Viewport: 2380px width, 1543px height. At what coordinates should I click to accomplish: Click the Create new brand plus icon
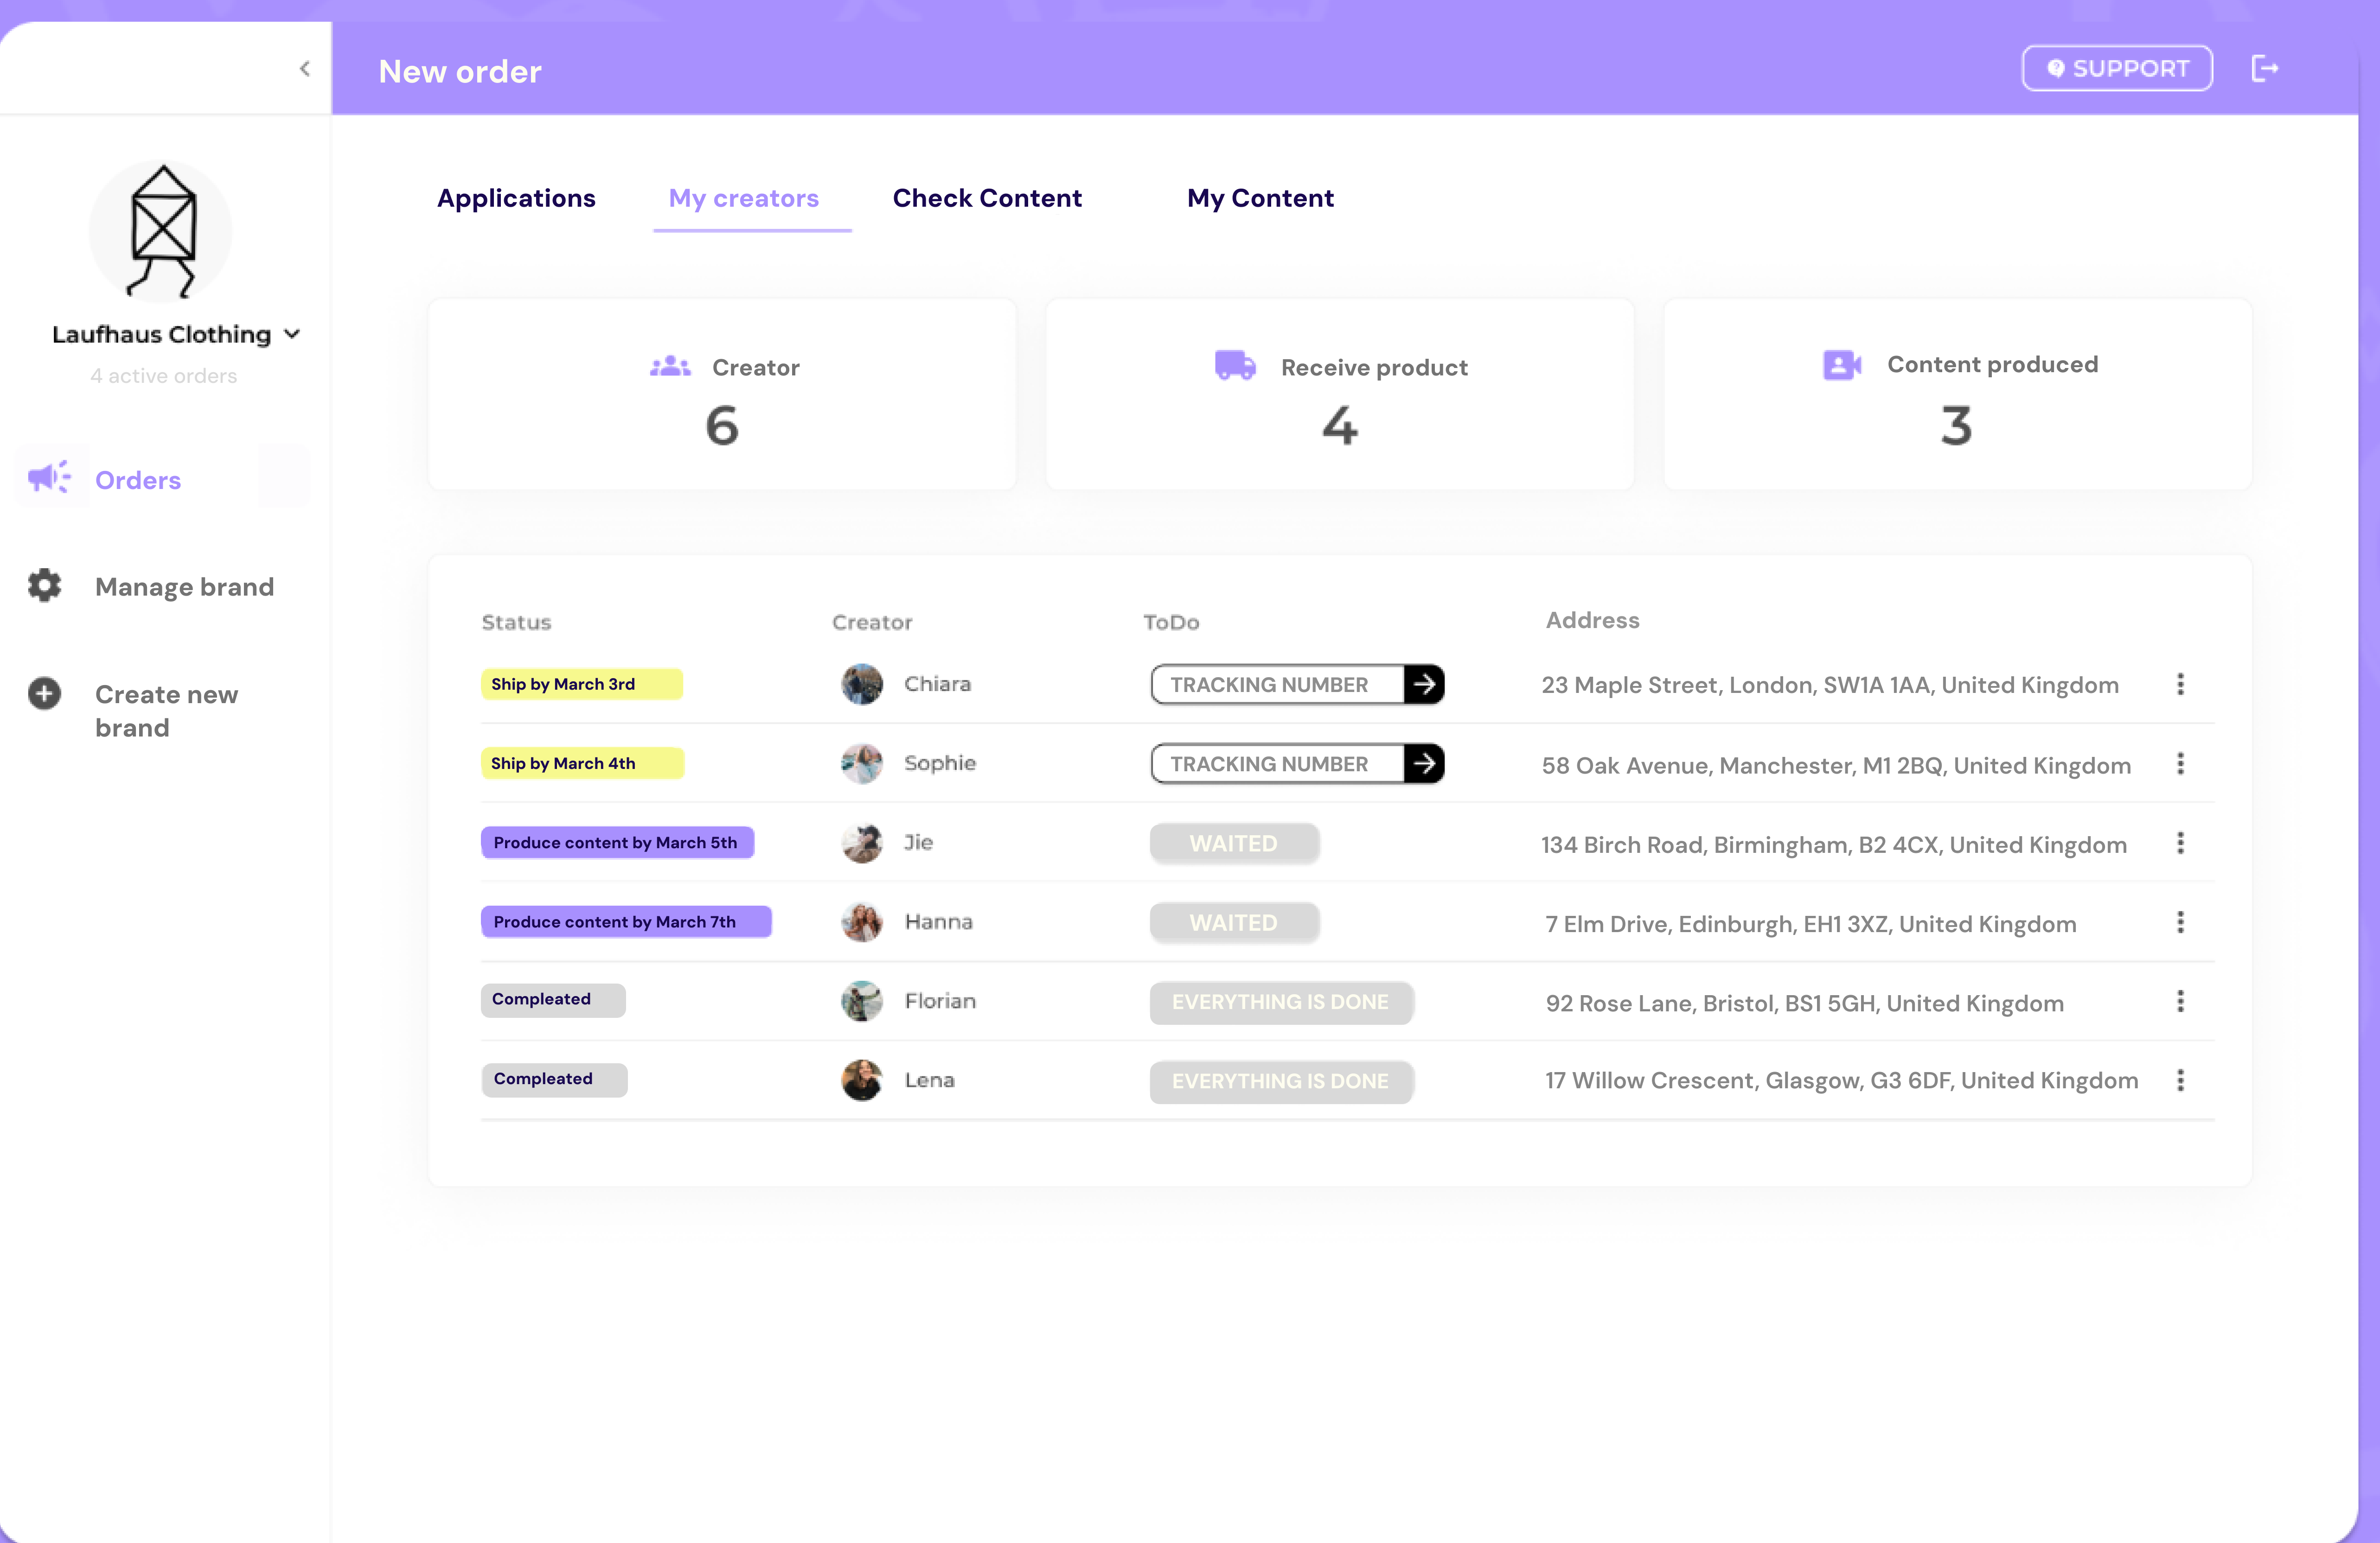click(x=45, y=693)
